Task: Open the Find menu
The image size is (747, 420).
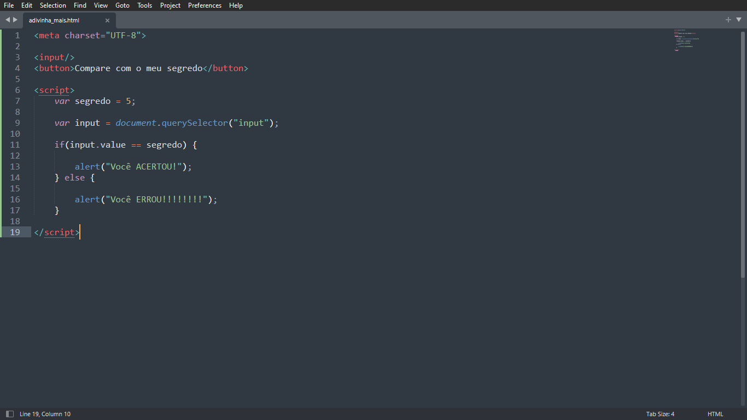Action: point(80,5)
